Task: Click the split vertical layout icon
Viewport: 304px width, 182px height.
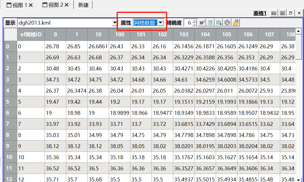Action: 274,13
